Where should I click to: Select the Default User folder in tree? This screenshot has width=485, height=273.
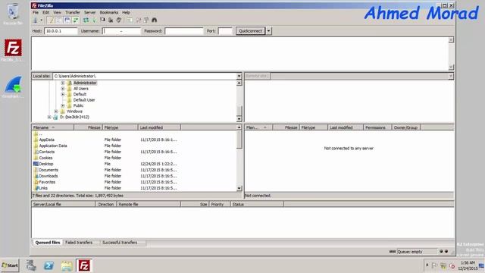point(84,100)
